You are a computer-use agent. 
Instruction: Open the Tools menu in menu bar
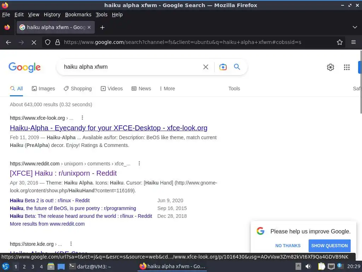click(x=101, y=15)
